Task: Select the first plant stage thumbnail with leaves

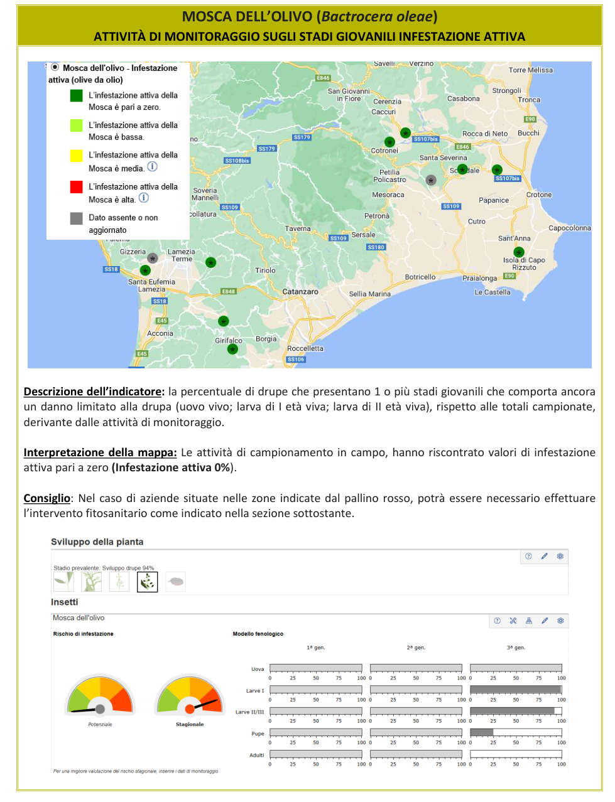Action: (x=63, y=582)
